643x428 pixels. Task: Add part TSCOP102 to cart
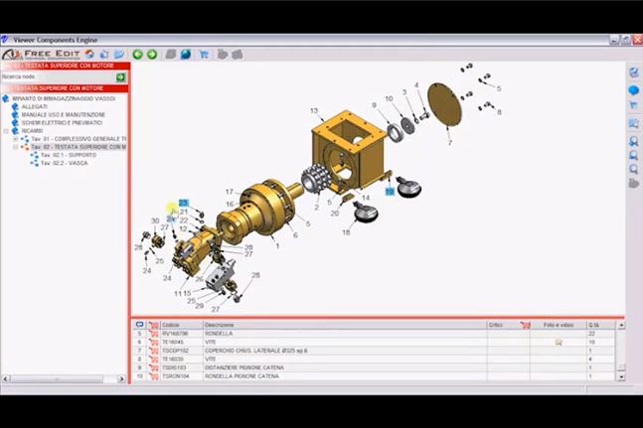point(154,351)
